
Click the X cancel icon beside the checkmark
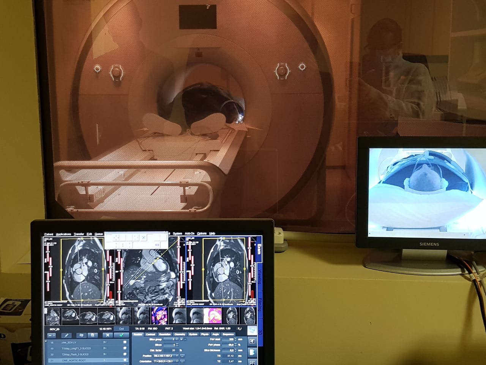[108, 335]
